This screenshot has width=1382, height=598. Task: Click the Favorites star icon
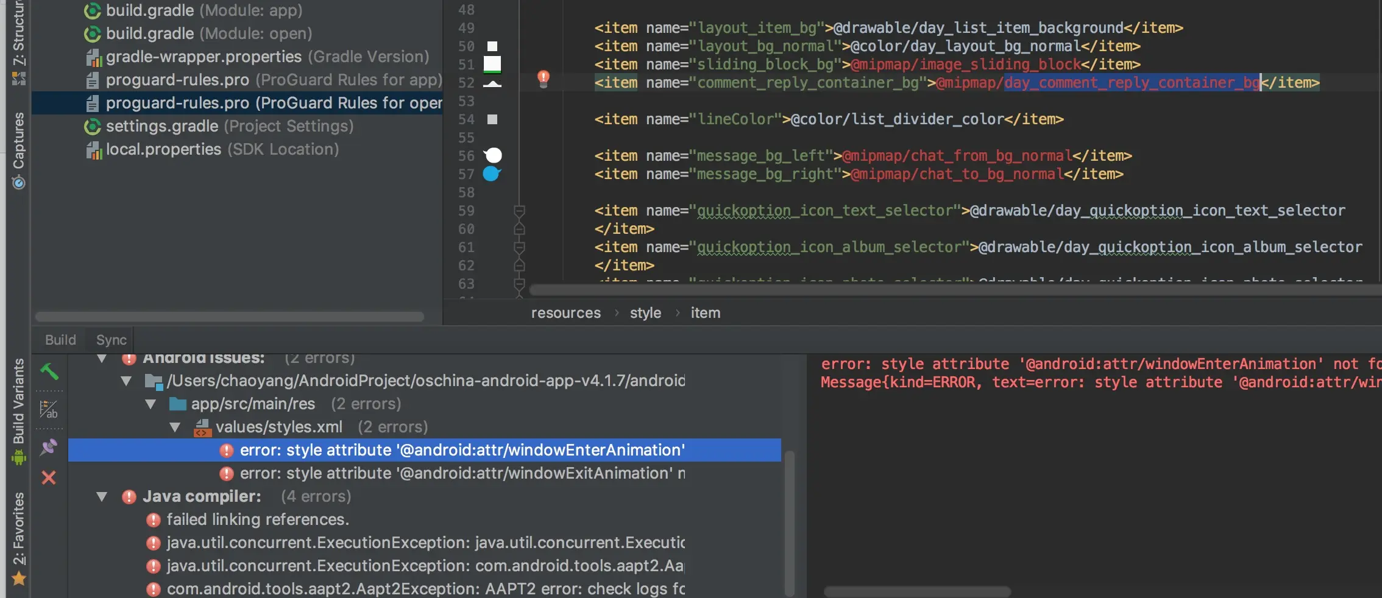click(x=19, y=578)
